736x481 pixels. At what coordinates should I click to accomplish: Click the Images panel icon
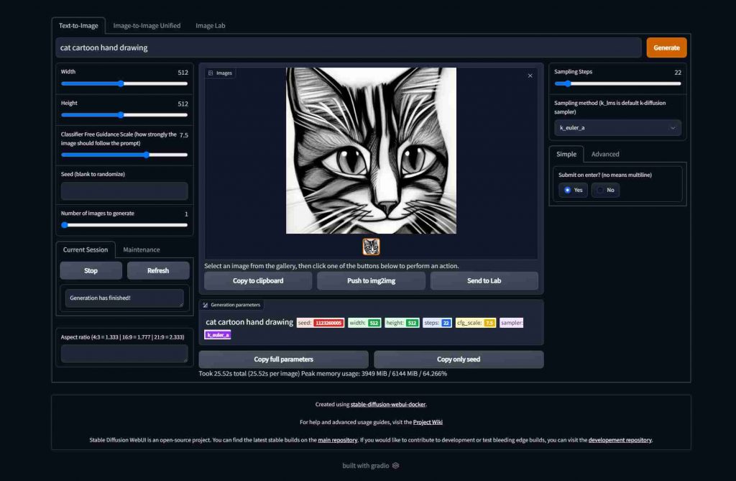tap(211, 73)
